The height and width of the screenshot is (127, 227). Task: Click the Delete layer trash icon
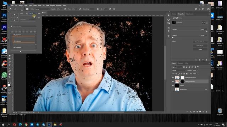click(206, 112)
